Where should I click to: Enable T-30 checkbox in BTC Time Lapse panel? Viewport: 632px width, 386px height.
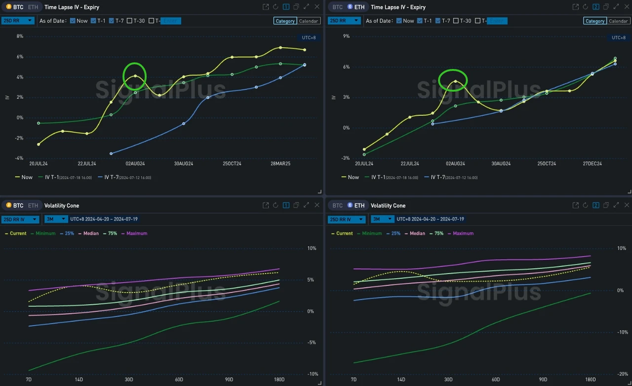point(129,21)
